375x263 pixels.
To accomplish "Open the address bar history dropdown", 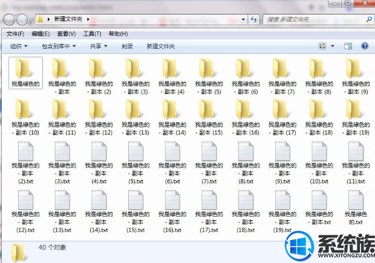I will (x=243, y=19).
